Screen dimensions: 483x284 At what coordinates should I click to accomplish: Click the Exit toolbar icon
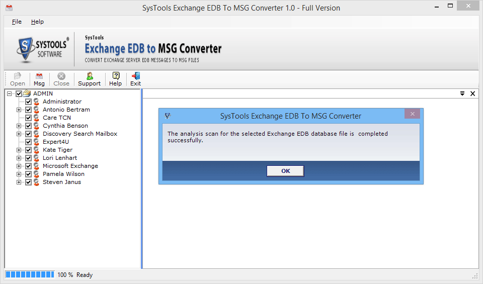tap(135, 76)
